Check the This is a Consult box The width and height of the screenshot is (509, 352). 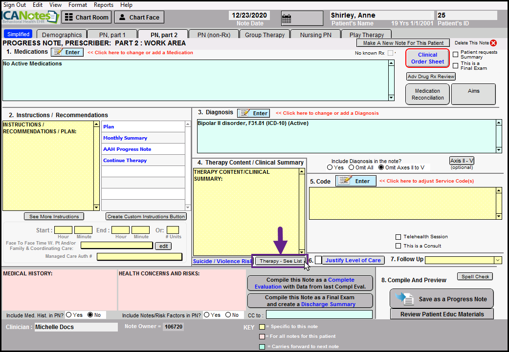(x=398, y=246)
